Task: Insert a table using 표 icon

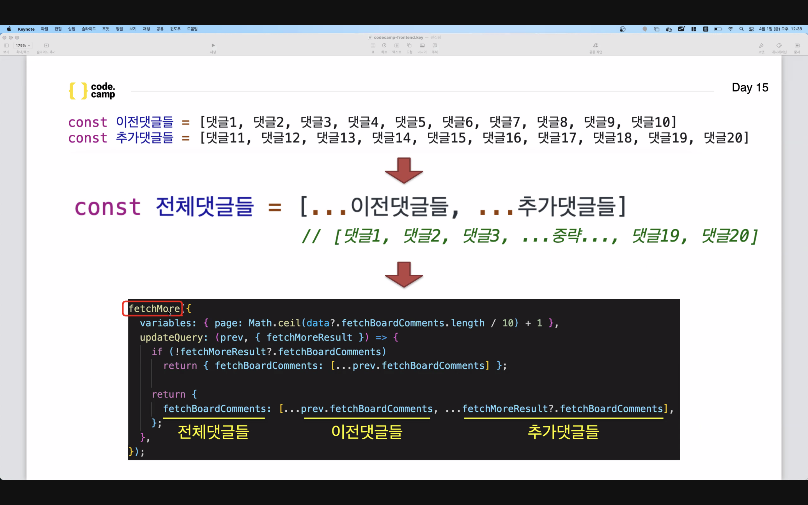Action: pos(373,46)
